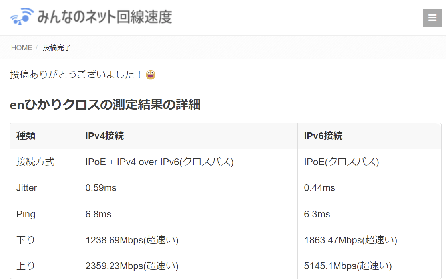Open the hamburger menu button
This screenshot has width=446, height=280.
coord(432,18)
